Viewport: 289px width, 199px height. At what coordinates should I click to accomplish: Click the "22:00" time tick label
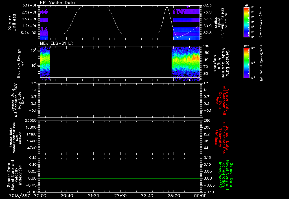(120, 196)
